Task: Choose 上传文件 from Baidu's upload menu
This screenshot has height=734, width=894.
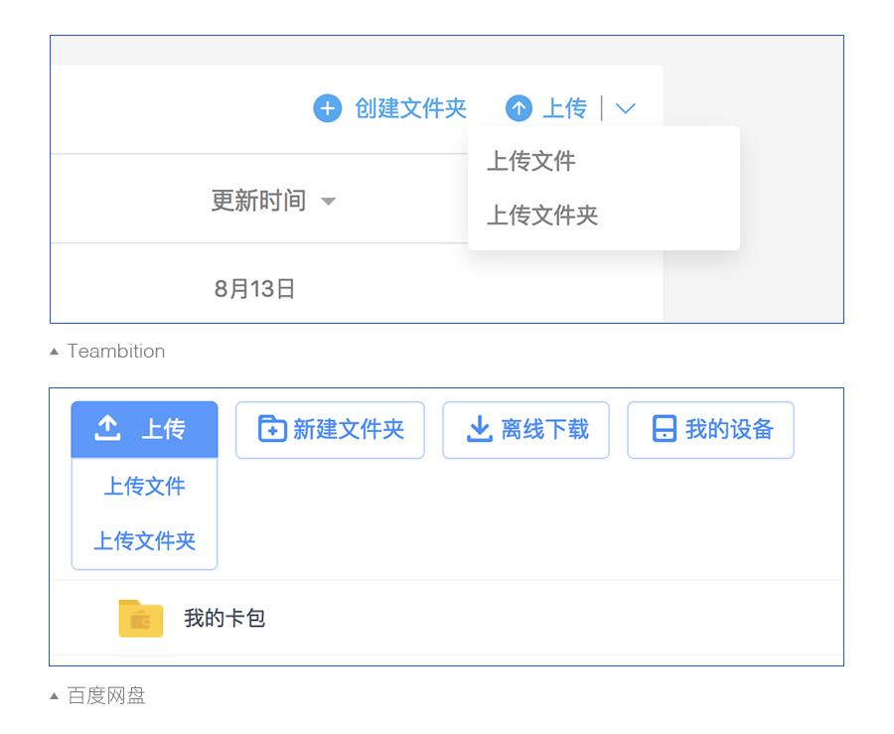Action: click(144, 487)
